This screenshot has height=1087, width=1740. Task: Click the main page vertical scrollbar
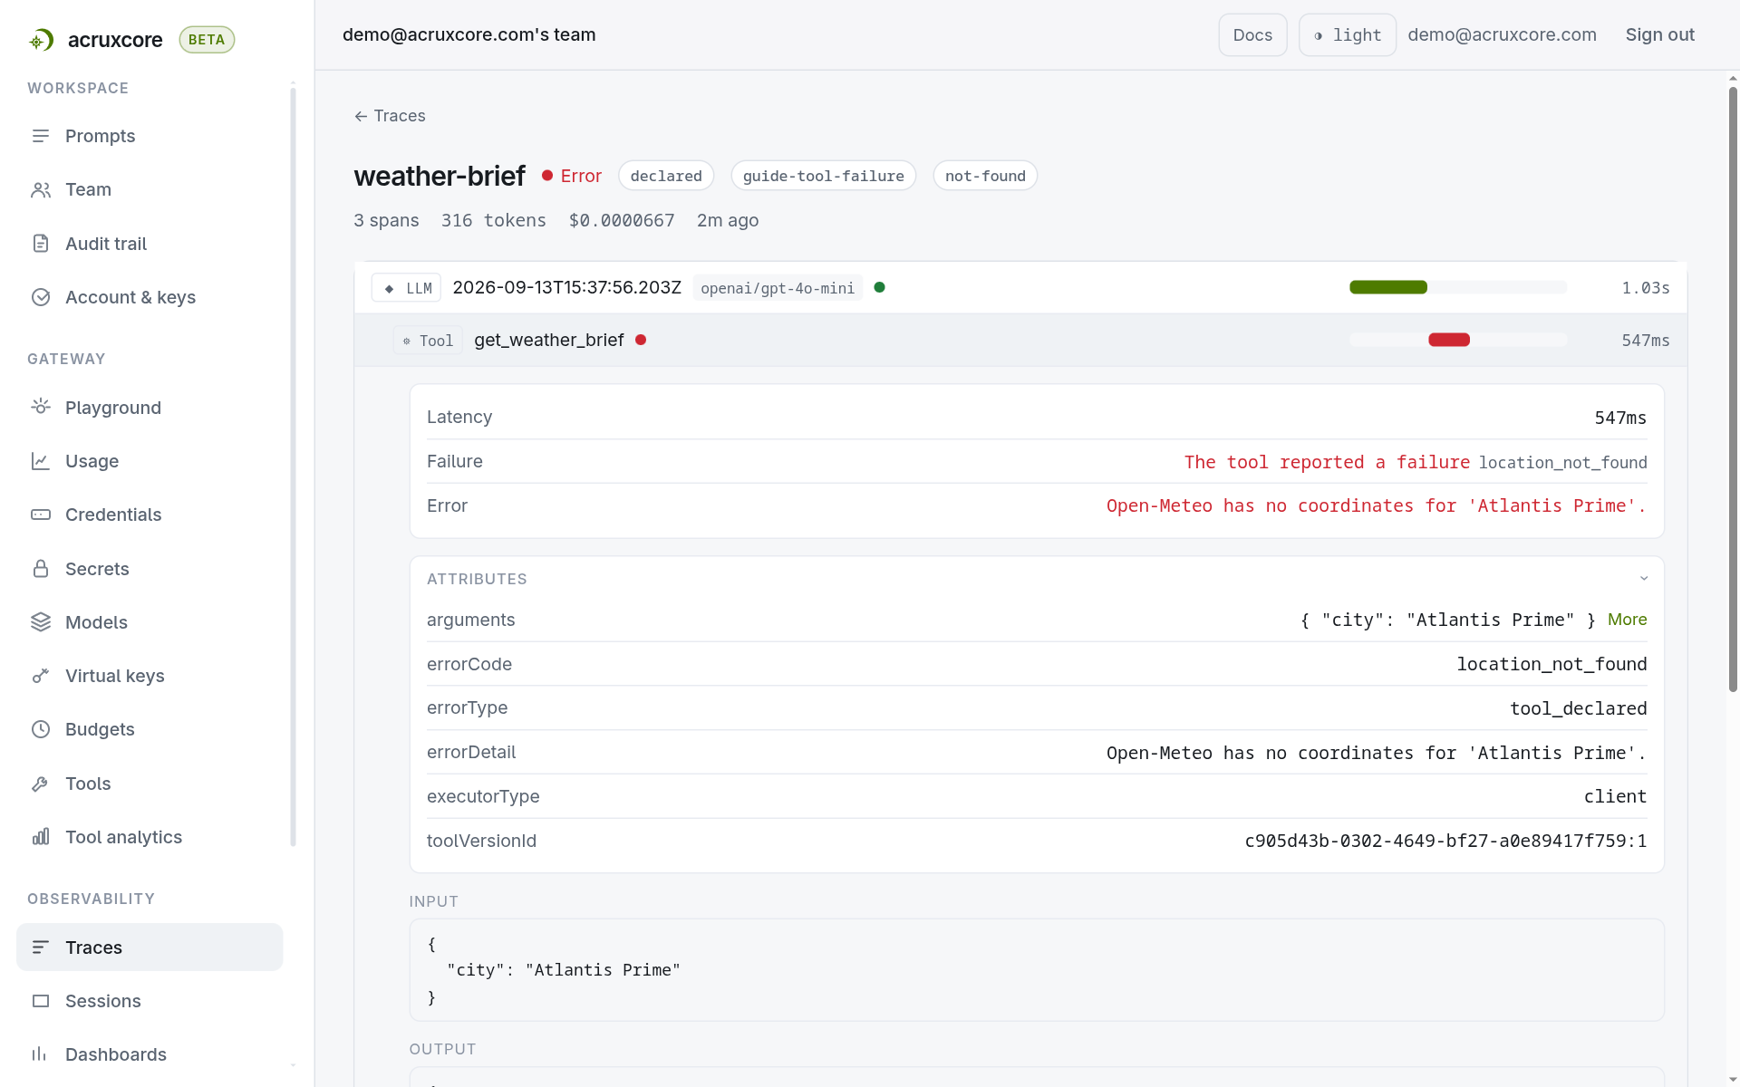(1733, 390)
